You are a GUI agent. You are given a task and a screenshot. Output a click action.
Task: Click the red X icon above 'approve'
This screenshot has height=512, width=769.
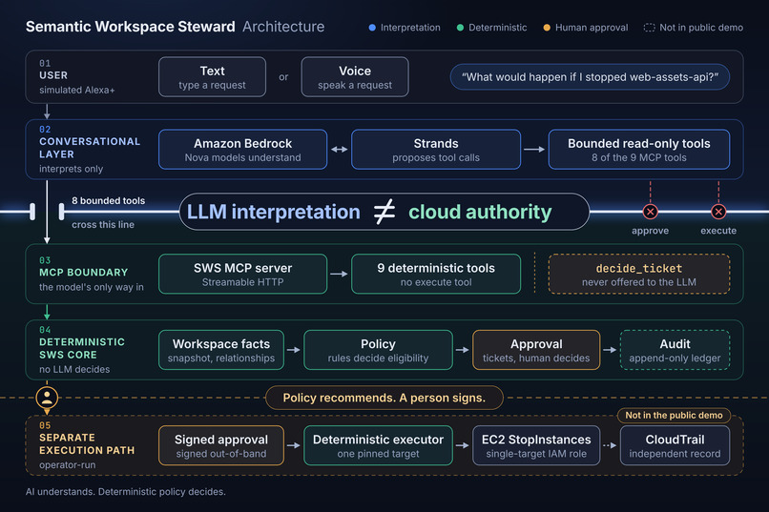[651, 212]
